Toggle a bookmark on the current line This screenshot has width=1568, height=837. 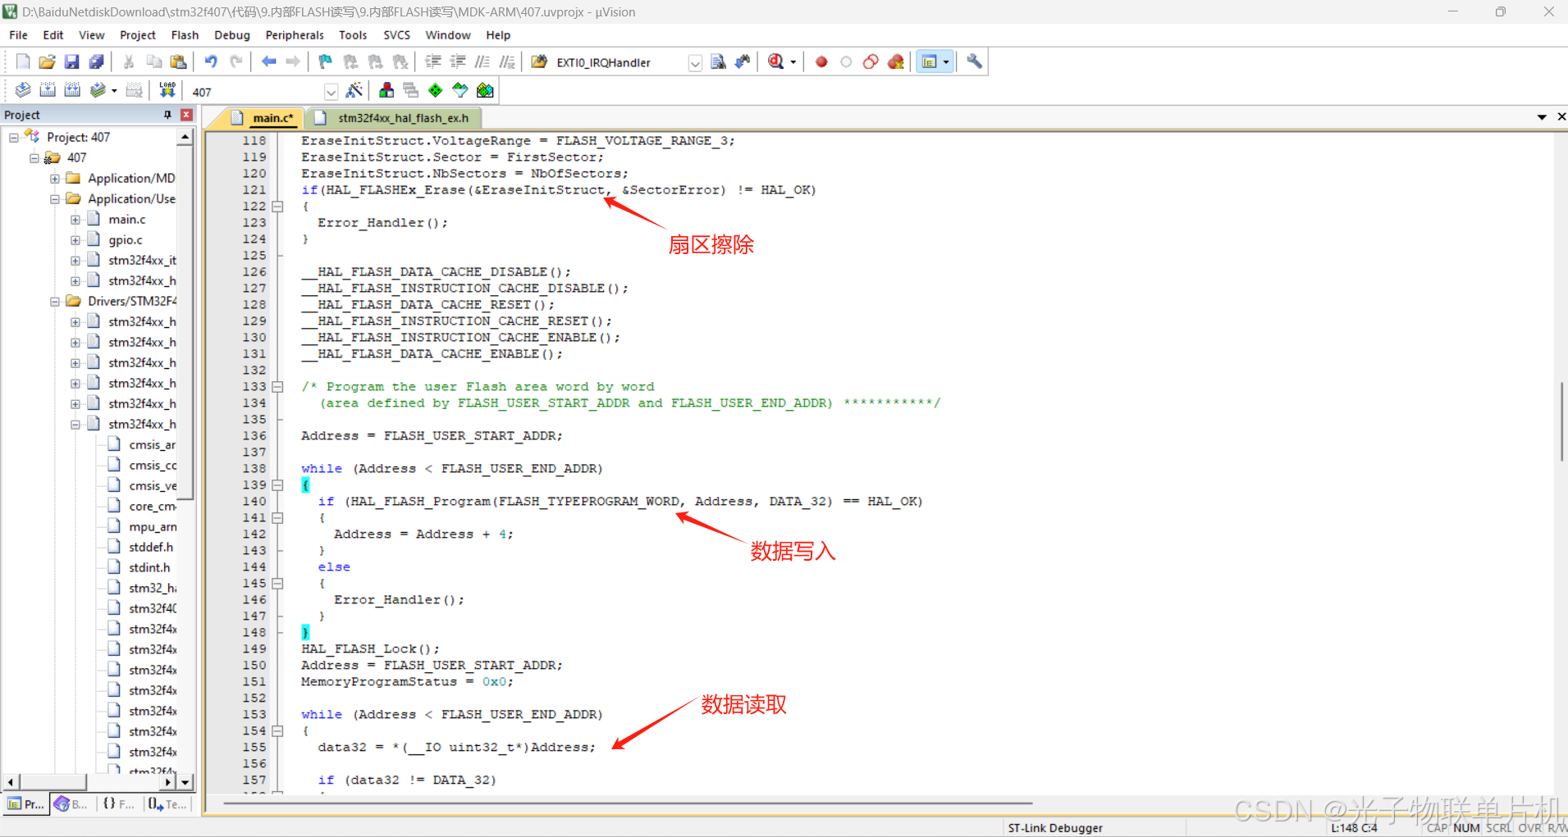(324, 61)
